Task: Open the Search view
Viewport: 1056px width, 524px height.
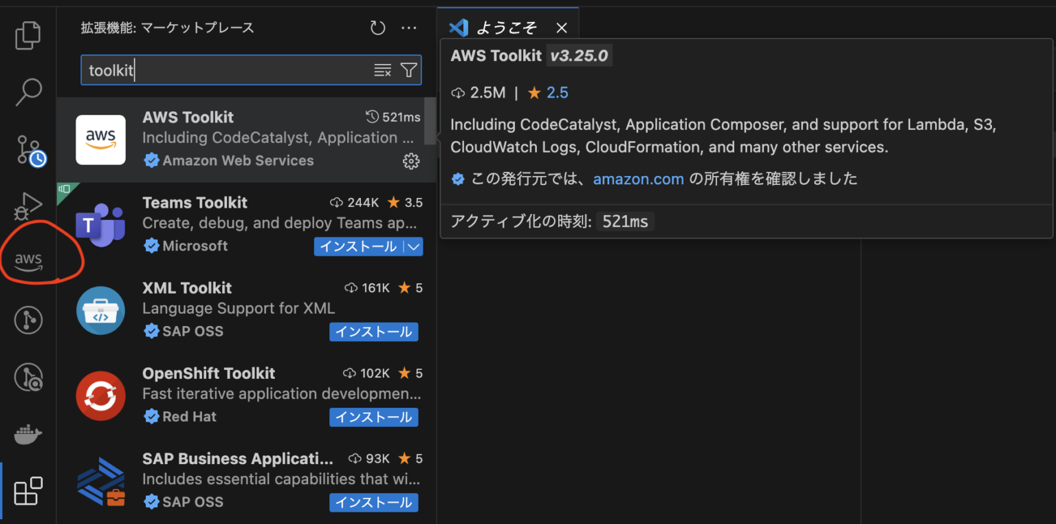Action: click(27, 91)
